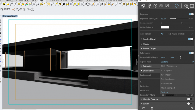
Task: Click the render teapot icon
Action: 186,6
